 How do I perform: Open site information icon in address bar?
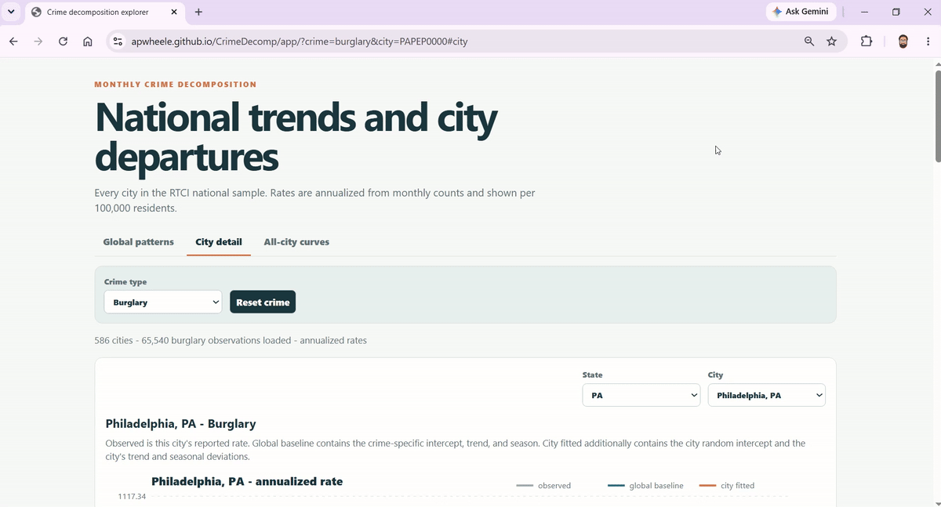[118, 42]
